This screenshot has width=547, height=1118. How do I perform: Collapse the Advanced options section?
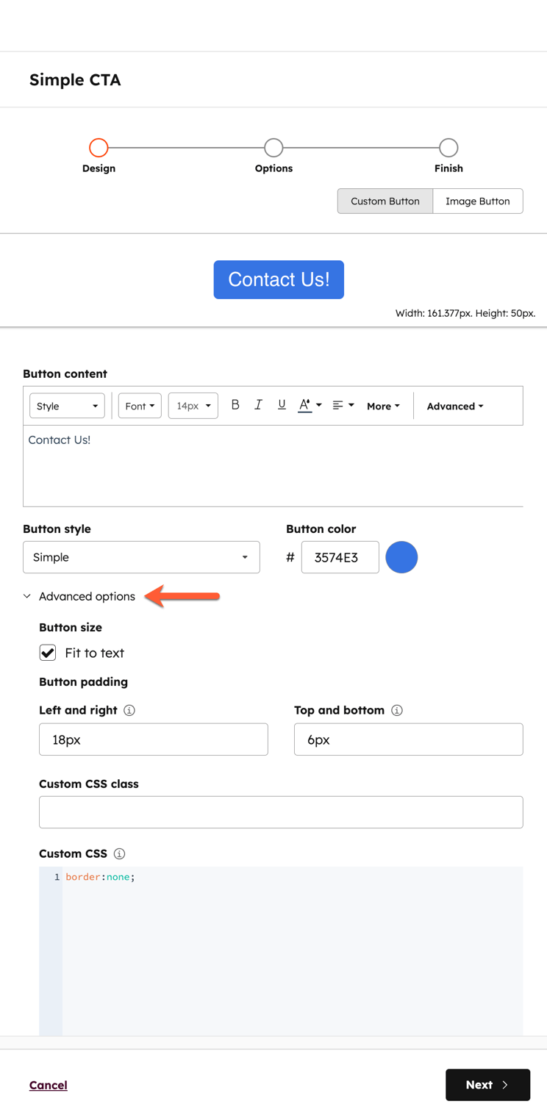(79, 596)
